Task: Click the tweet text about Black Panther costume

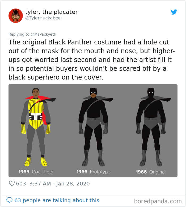Action: click(x=92, y=60)
